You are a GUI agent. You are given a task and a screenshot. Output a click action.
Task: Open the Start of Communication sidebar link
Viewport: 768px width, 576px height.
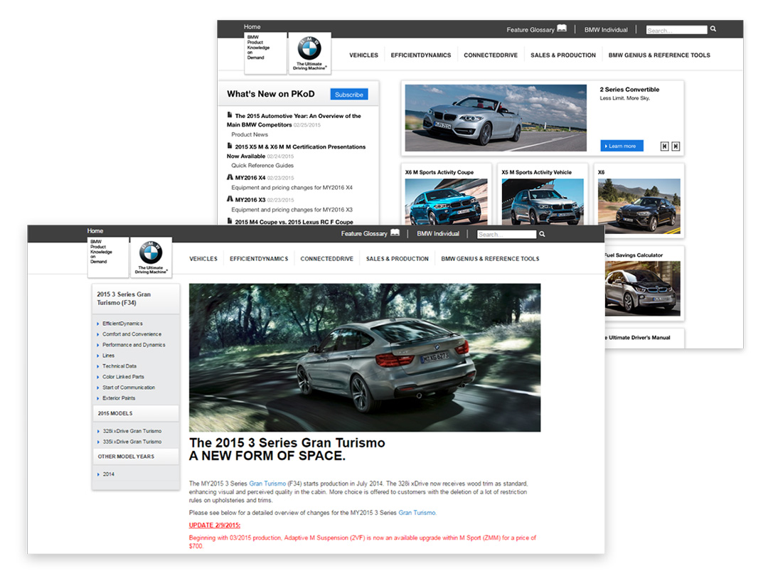pyautogui.click(x=129, y=388)
